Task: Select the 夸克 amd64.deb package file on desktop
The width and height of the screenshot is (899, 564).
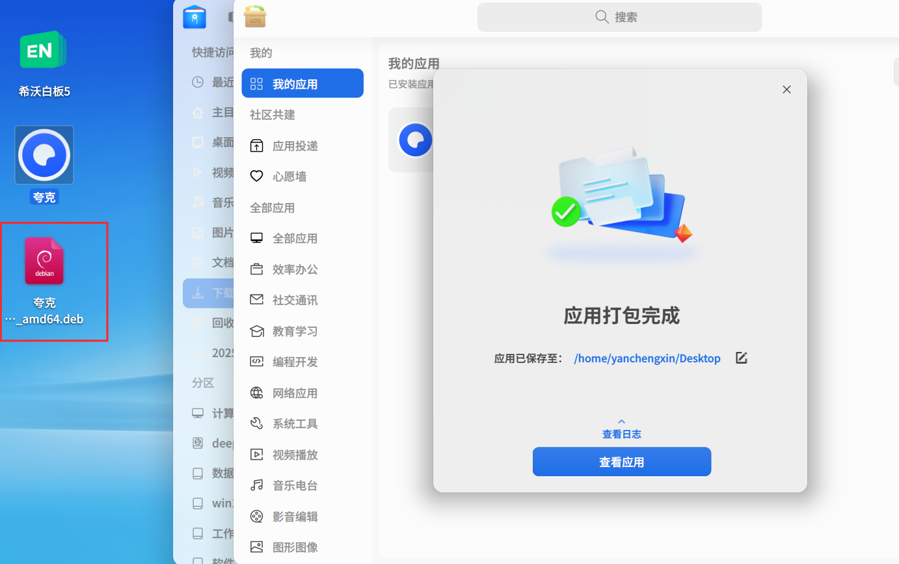Action: [44, 280]
